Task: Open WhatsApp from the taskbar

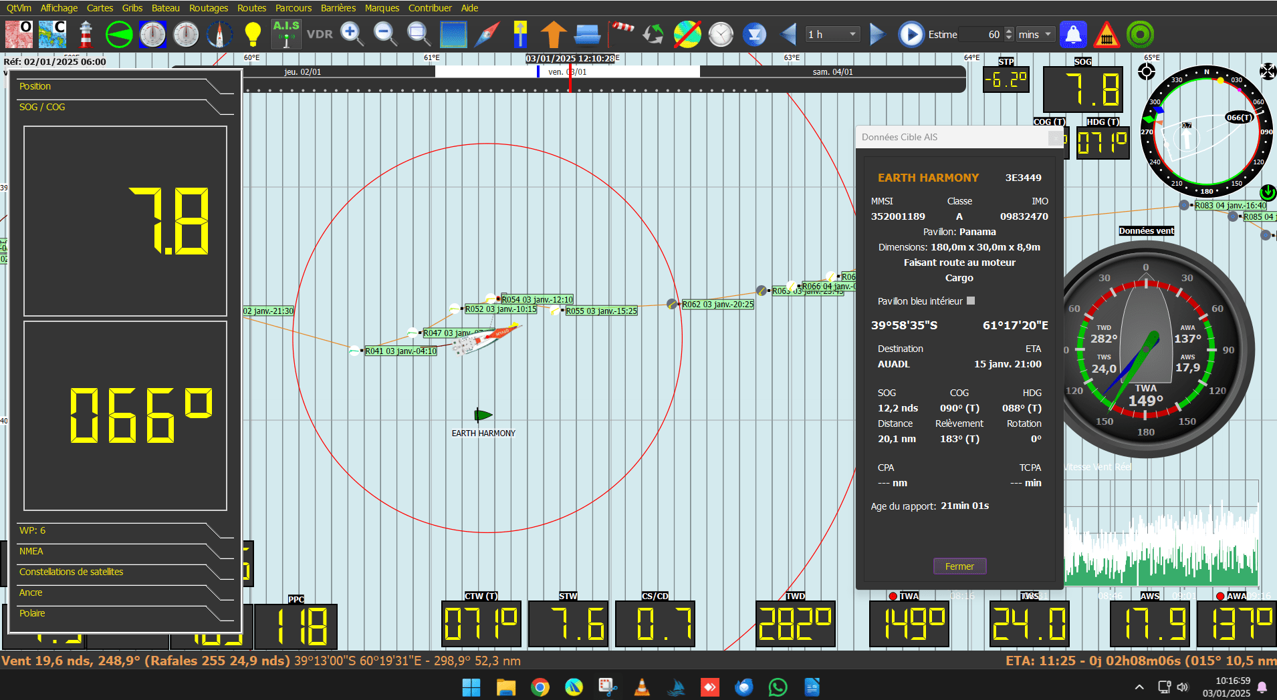Action: (778, 687)
